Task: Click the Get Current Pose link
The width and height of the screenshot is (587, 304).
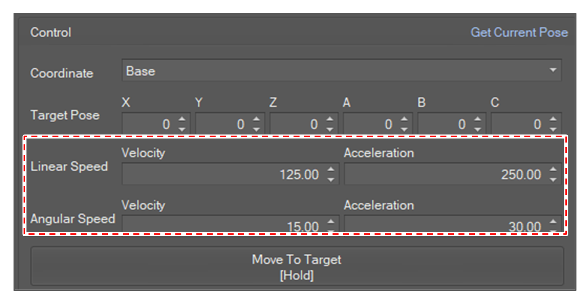Action: pyautogui.click(x=519, y=33)
